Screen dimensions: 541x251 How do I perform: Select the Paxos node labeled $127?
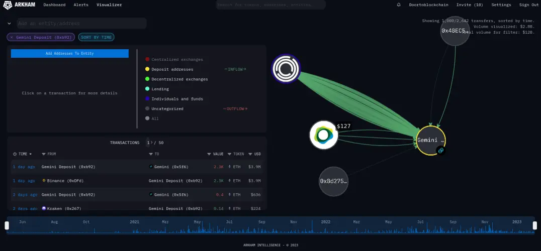[x=323, y=135]
